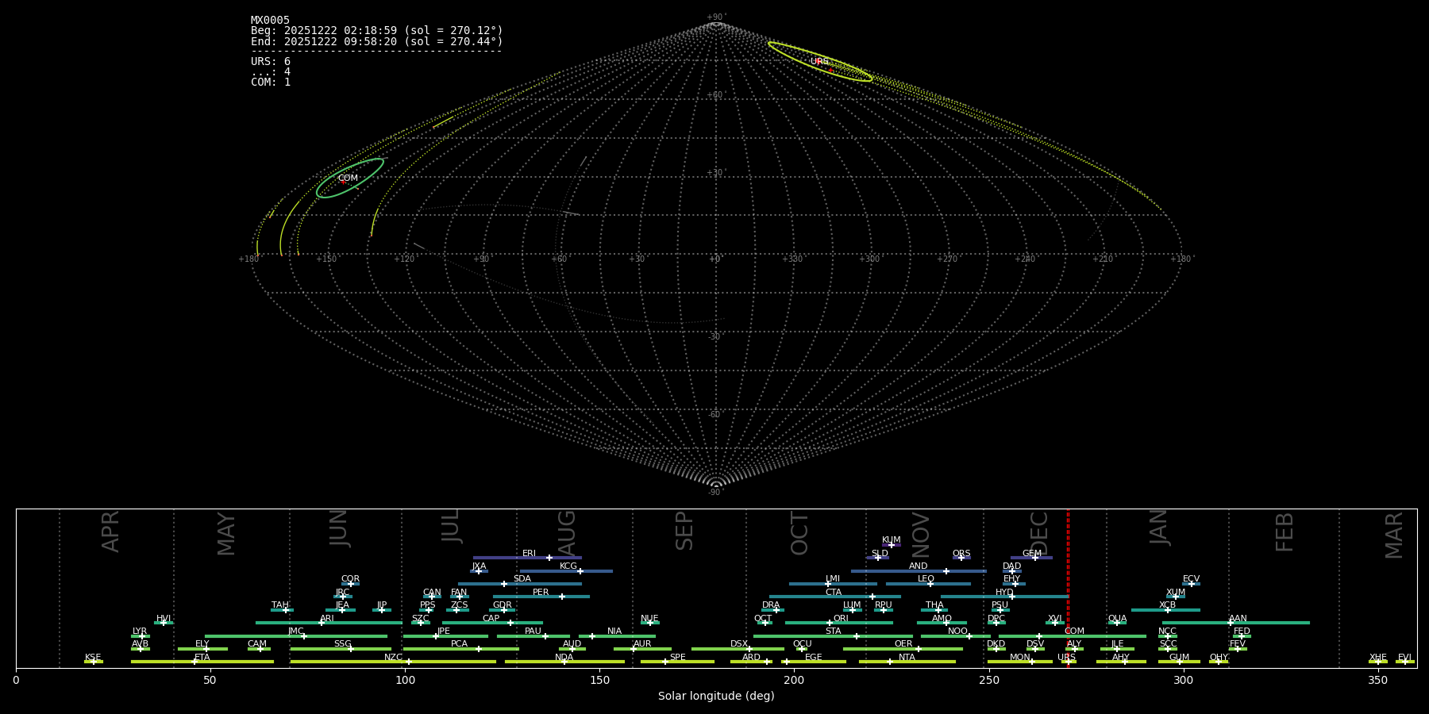This screenshot has width=1429, height=714.
Task: Click the ORI shower peak marker
Action: click(x=830, y=623)
